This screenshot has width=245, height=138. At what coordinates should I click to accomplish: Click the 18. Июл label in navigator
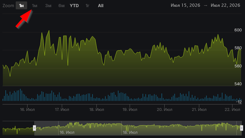(130, 132)
